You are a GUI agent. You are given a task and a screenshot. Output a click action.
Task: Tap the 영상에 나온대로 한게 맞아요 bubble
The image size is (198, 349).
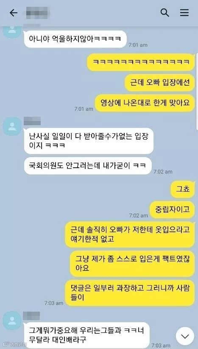145,103
